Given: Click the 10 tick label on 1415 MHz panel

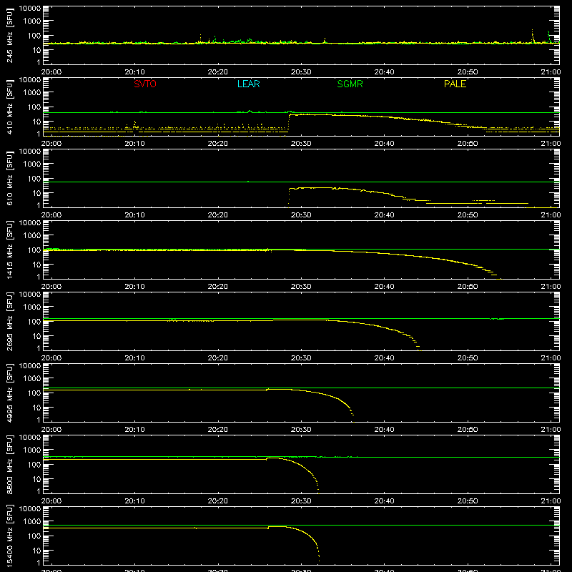Looking at the screenshot, I should tap(36, 265).
